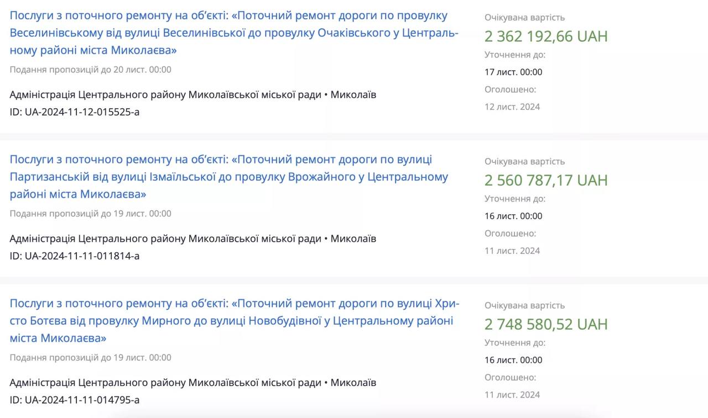Select tender ID UA-2024-11-12-015525-a
The width and height of the screenshot is (708, 418).
(75, 112)
